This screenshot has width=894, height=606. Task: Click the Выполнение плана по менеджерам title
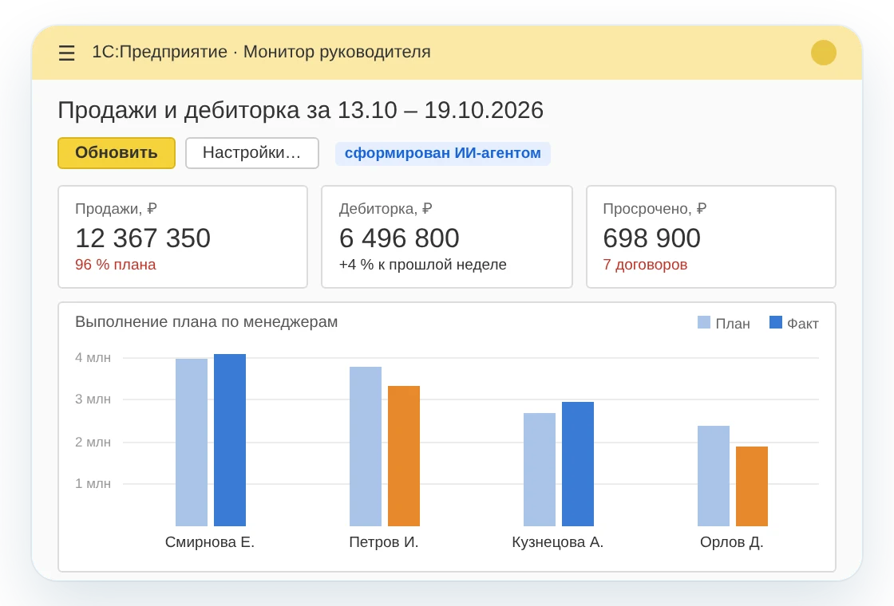pos(207,322)
